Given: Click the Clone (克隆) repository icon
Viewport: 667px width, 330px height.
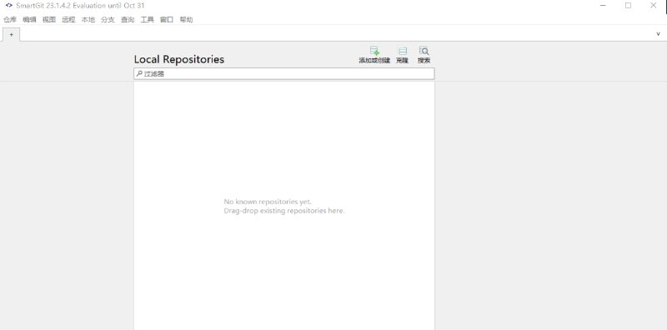Looking at the screenshot, I should point(402,51).
